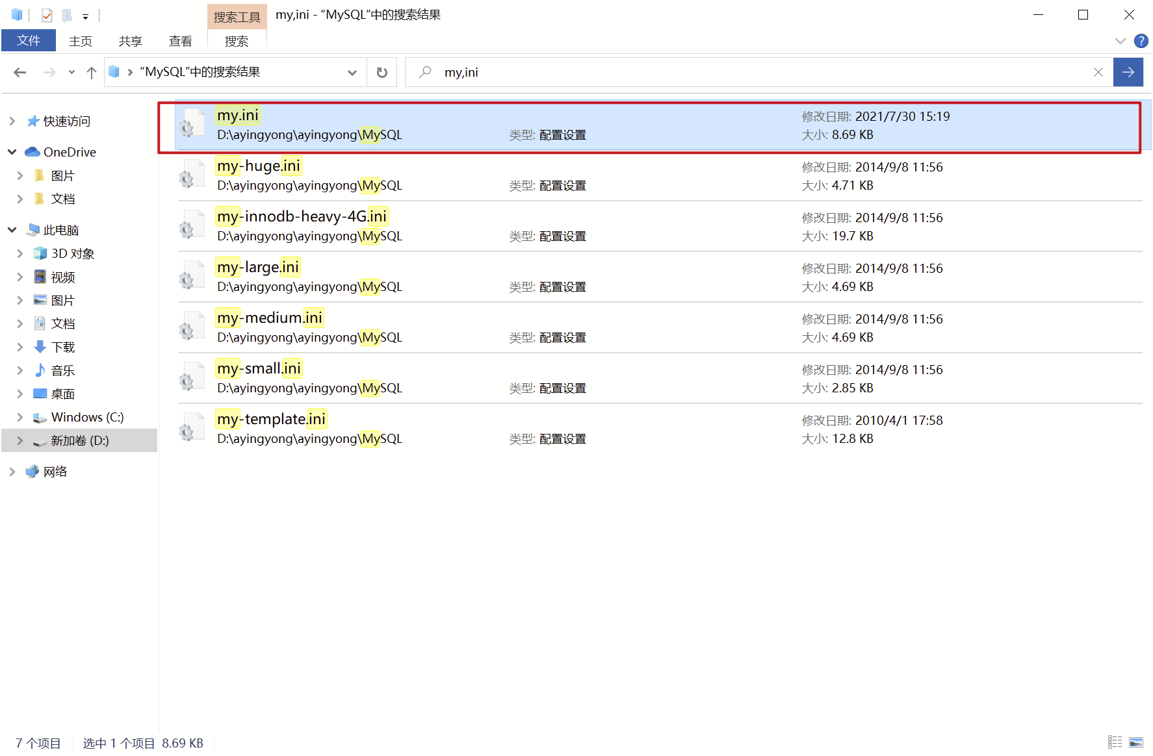Click the file icon for my-medium.ini
Viewport: 1153px width, 756px height.
coord(192,326)
